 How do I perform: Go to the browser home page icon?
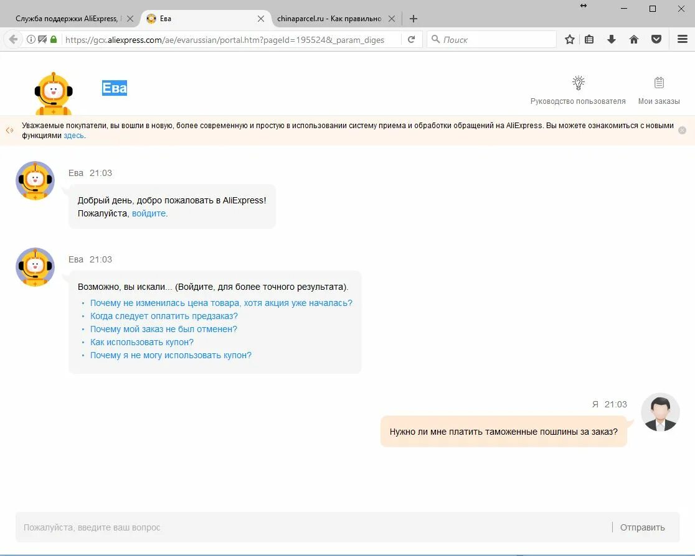[x=634, y=39]
